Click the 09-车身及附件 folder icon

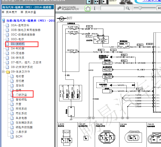point(8,72)
